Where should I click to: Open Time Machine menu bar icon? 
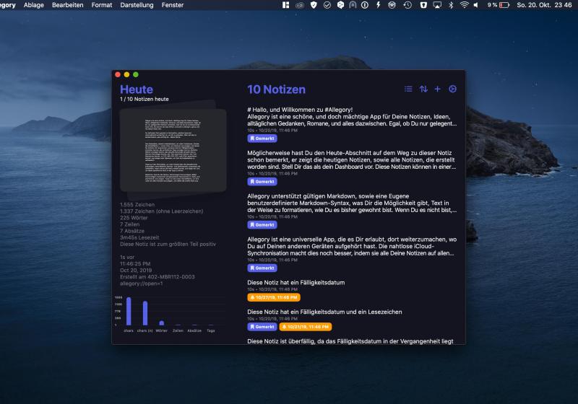coord(407,5)
